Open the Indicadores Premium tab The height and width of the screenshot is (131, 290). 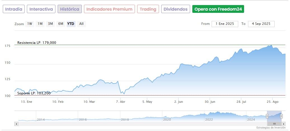pyautogui.click(x=109, y=9)
